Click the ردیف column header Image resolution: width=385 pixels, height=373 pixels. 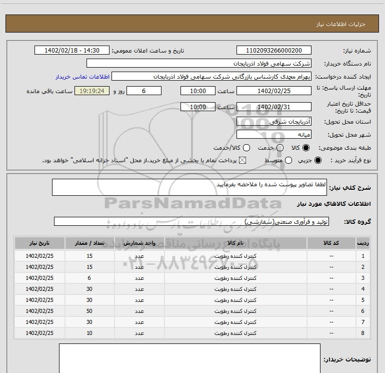363,243
